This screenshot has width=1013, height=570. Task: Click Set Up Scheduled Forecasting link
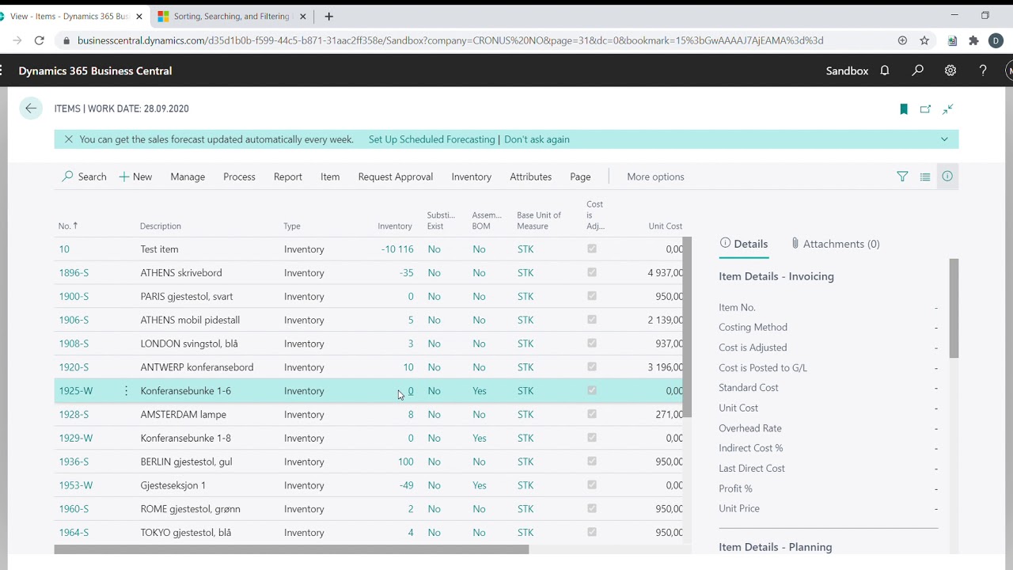pyautogui.click(x=431, y=139)
